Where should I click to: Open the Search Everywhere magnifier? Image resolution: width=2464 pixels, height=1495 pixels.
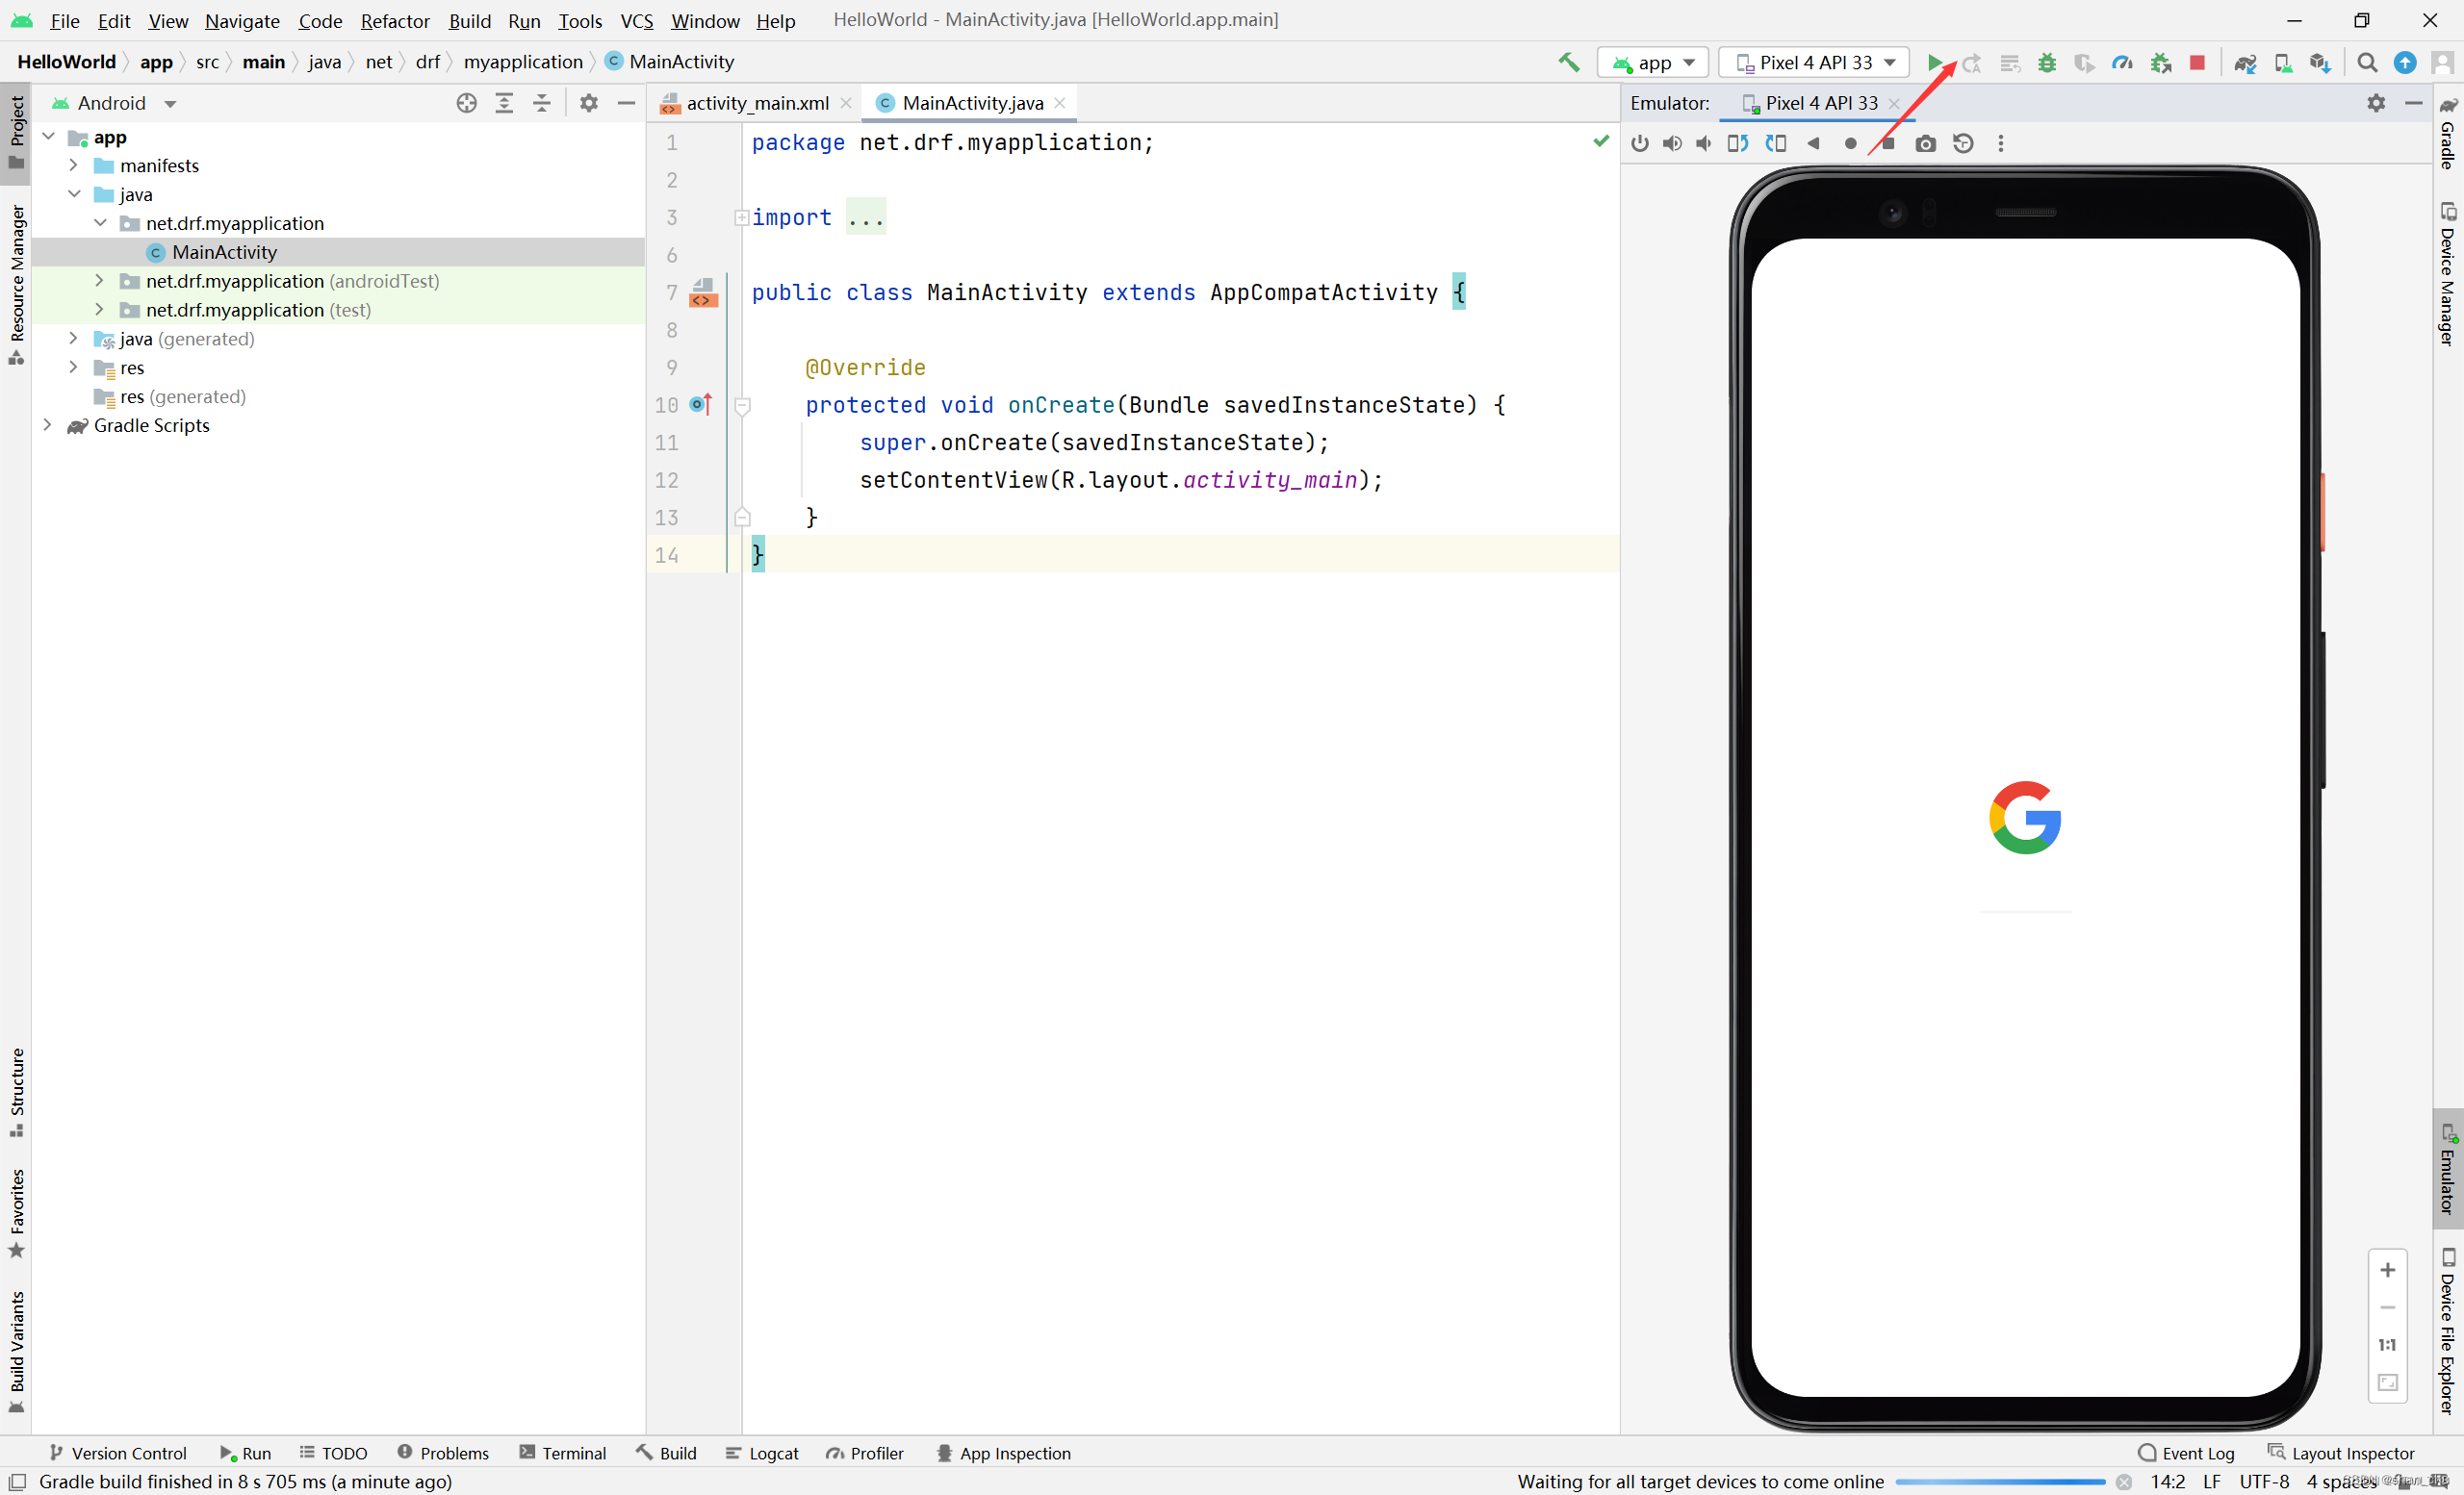(x=2367, y=63)
